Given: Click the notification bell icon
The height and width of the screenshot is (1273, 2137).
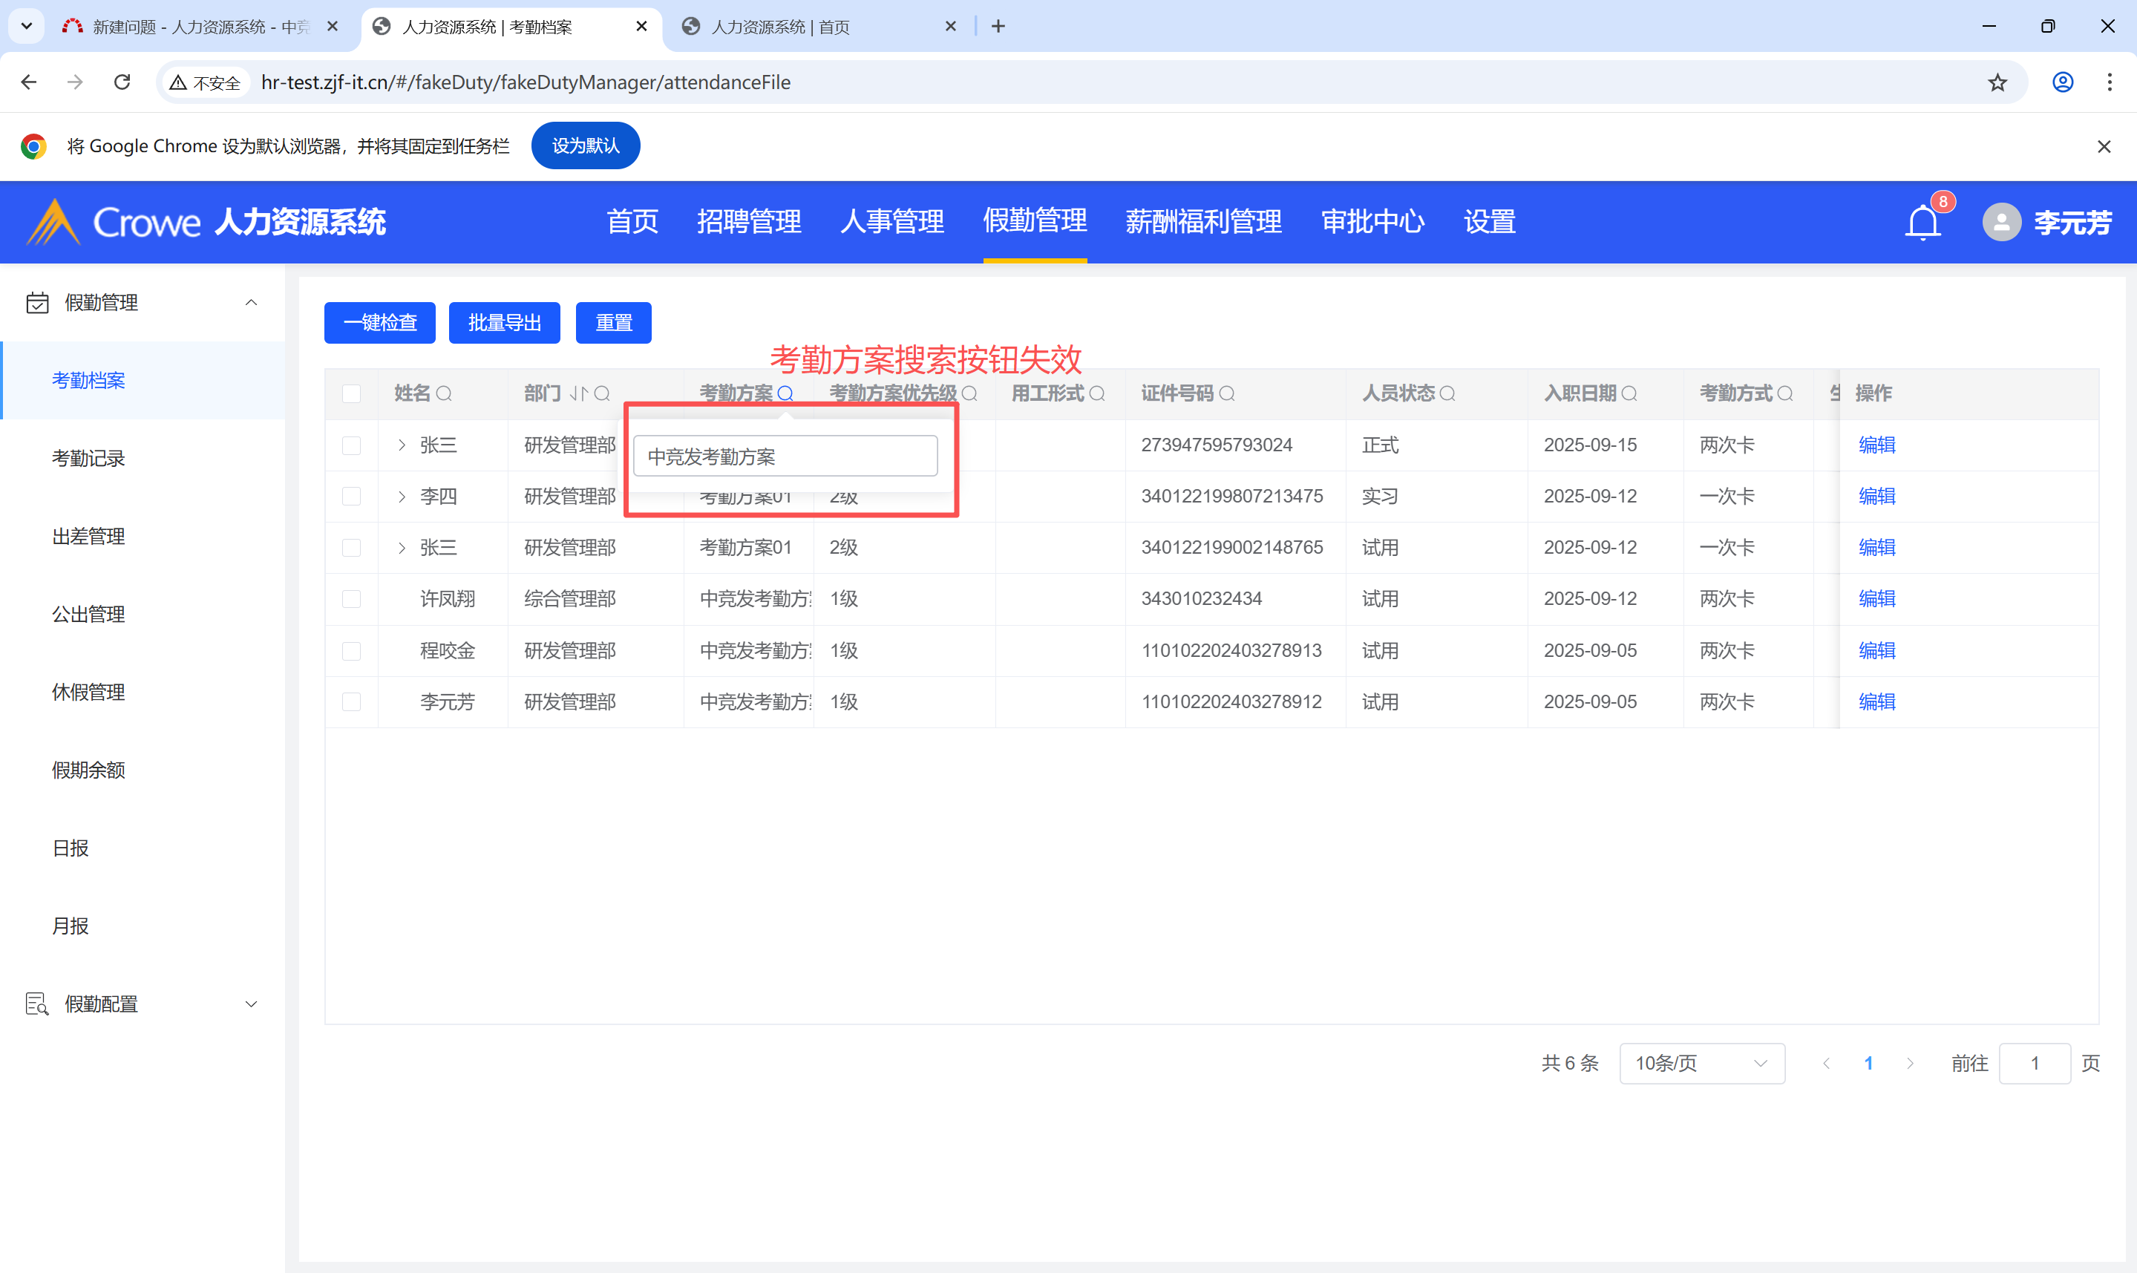Looking at the screenshot, I should click(1922, 223).
